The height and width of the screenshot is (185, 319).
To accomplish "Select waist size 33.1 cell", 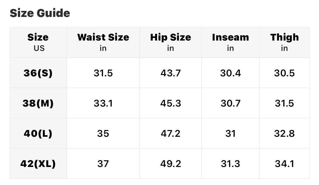I will coord(103,103).
